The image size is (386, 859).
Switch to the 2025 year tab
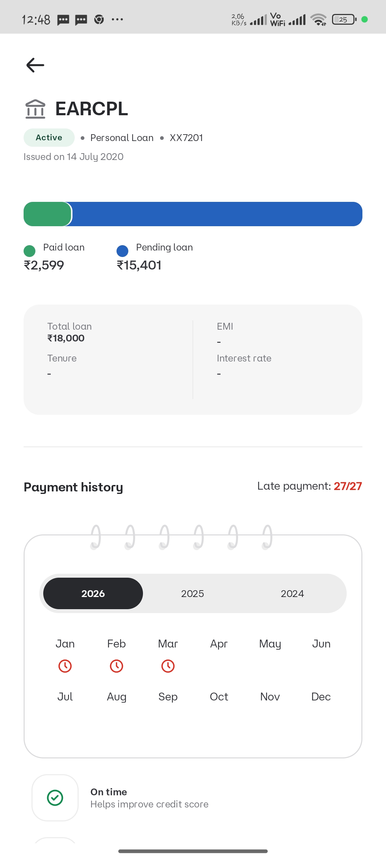point(192,593)
